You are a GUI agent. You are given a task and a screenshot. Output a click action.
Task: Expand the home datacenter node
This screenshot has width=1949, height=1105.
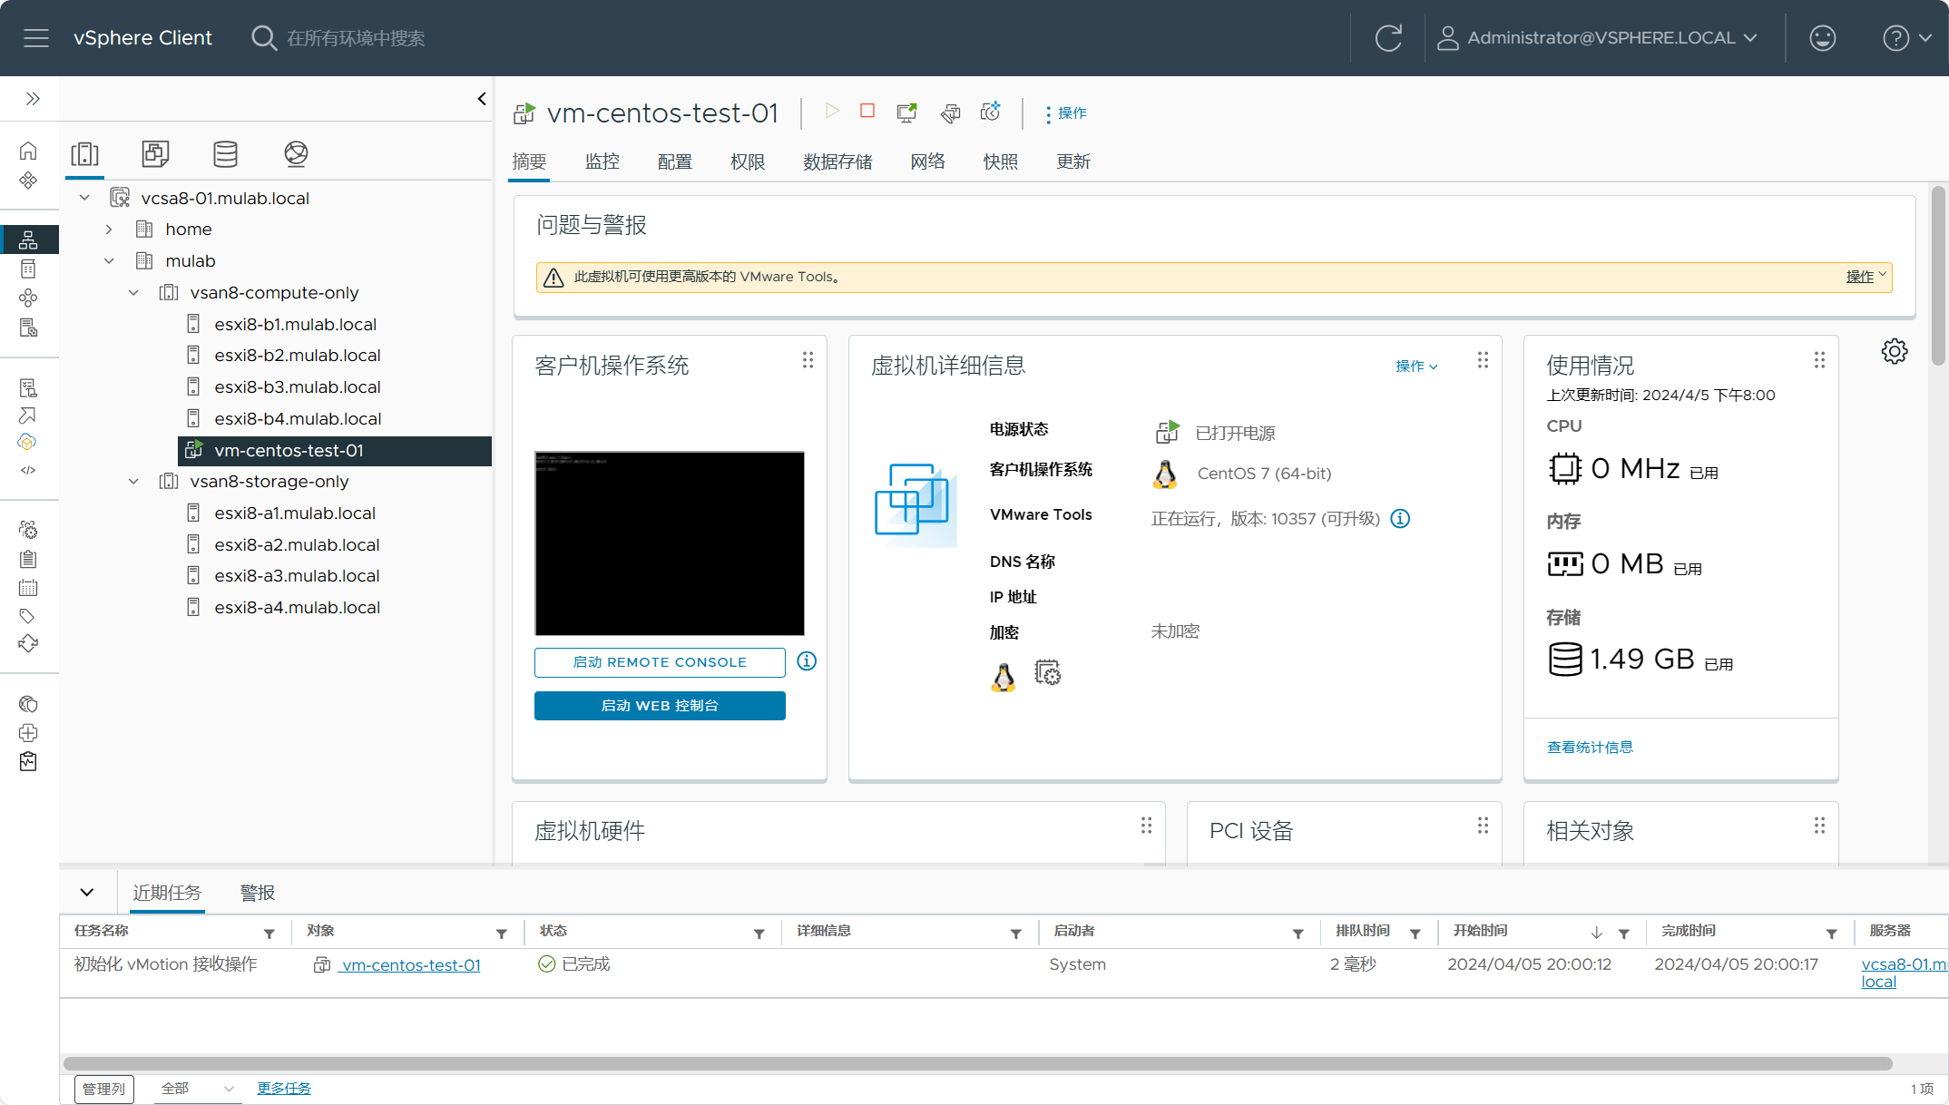(109, 230)
